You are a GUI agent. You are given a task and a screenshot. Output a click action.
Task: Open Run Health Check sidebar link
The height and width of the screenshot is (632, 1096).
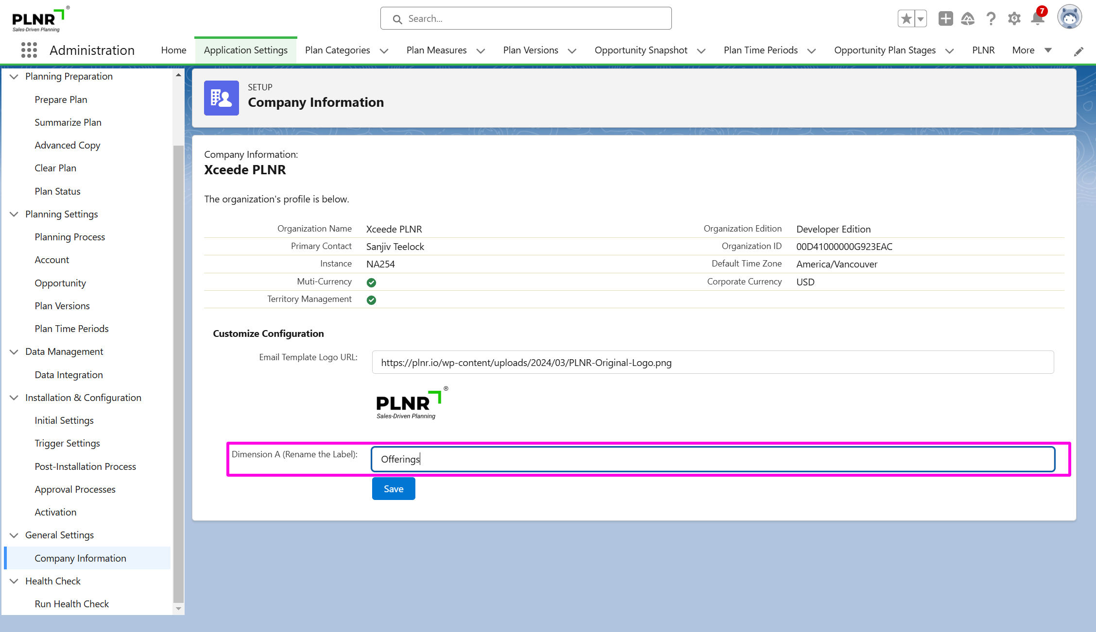(x=71, y=604)
